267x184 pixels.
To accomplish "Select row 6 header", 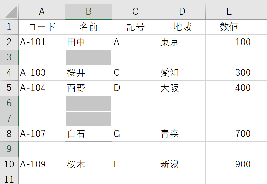I will click(x=9, y=103).
